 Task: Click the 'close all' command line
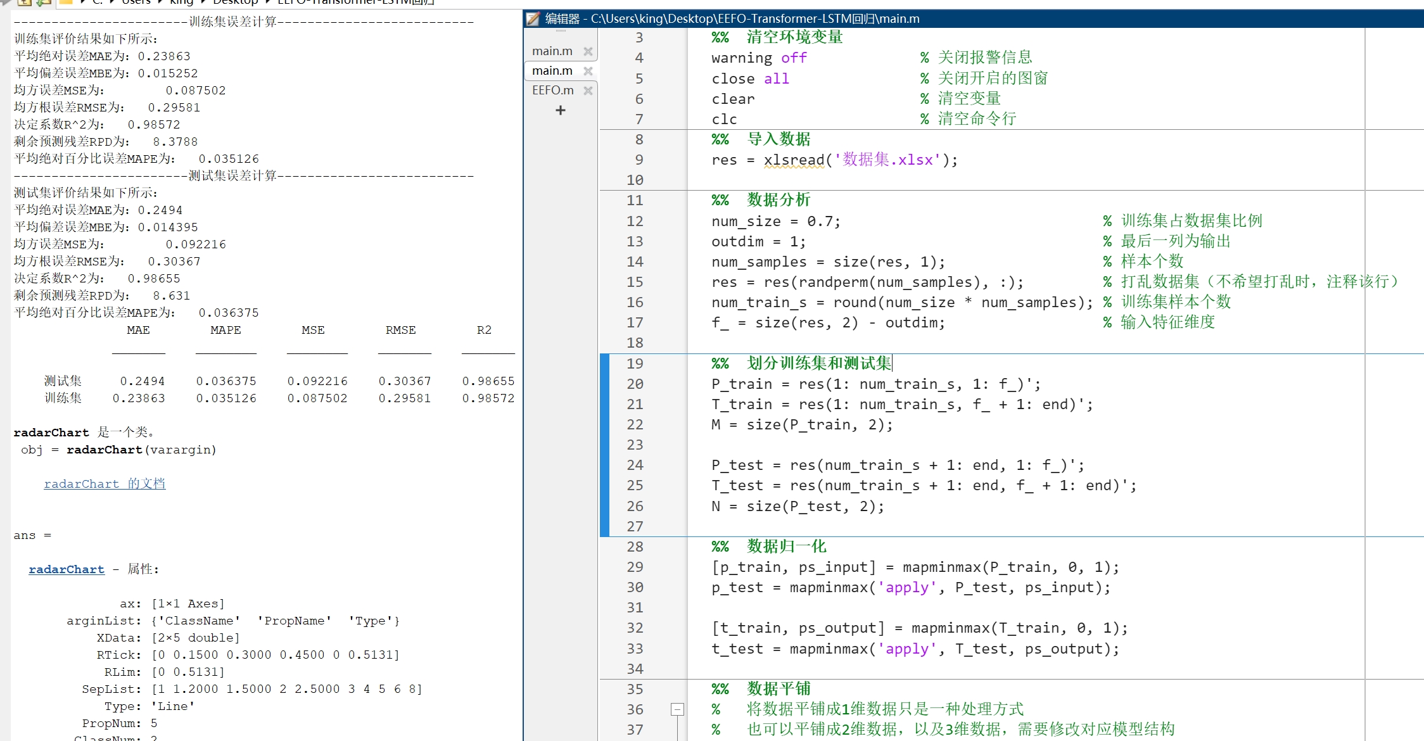point(750,79)
